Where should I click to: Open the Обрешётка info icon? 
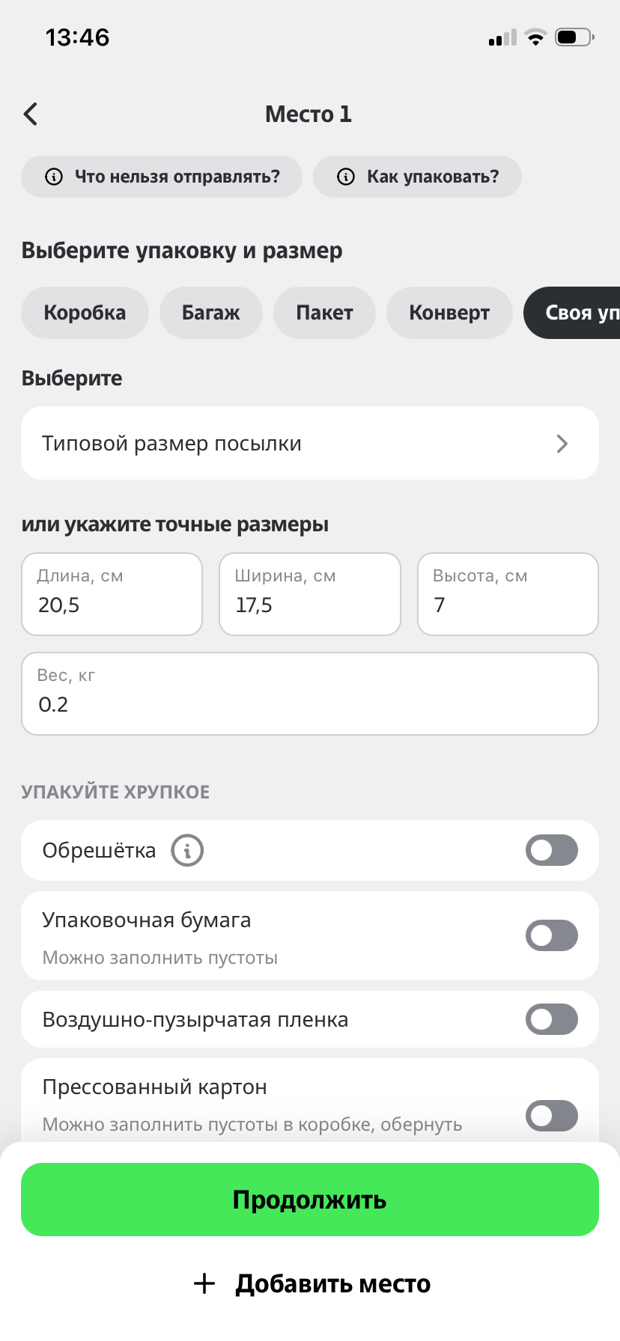[187, 850]
